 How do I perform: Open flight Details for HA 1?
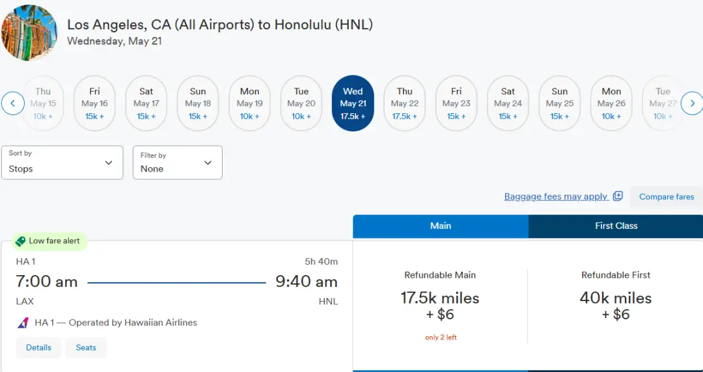38,348
